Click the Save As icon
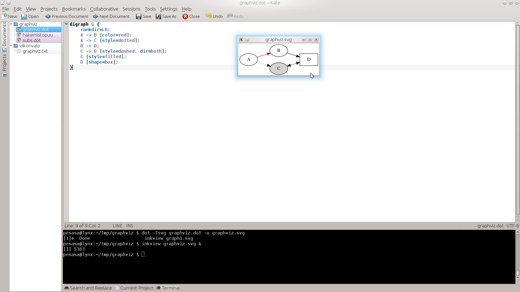 coord(158,16)
